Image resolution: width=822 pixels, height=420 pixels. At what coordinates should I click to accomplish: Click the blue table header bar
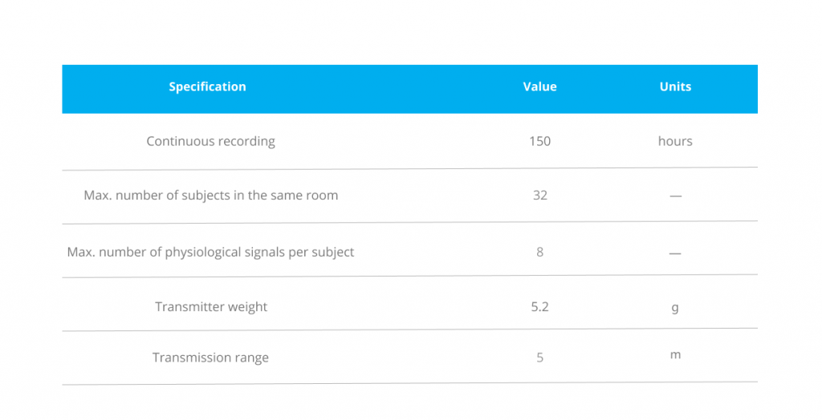(410, 89)
